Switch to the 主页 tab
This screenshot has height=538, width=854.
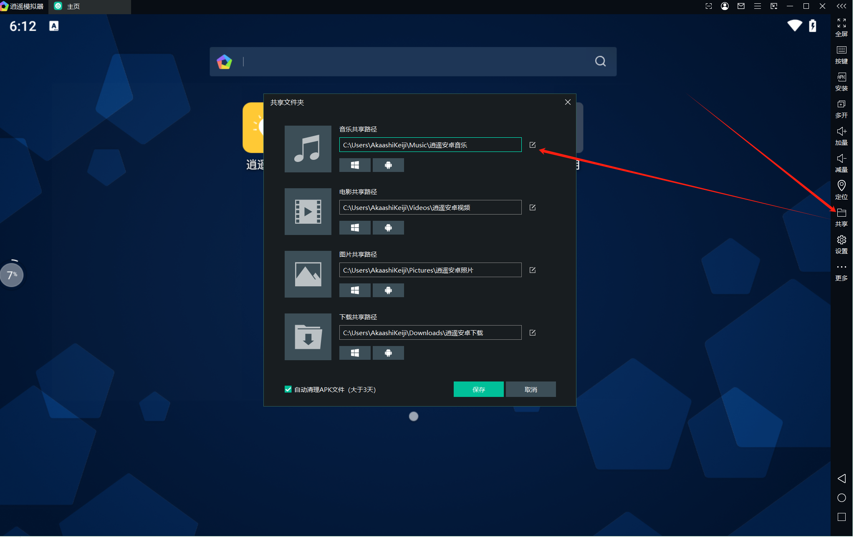pyautogui.click(x=73, y=7)
